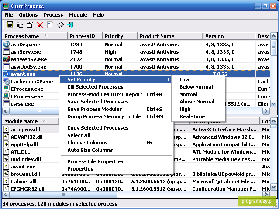Click the HTML Report page toolbar icon

[x=50, y=25]
